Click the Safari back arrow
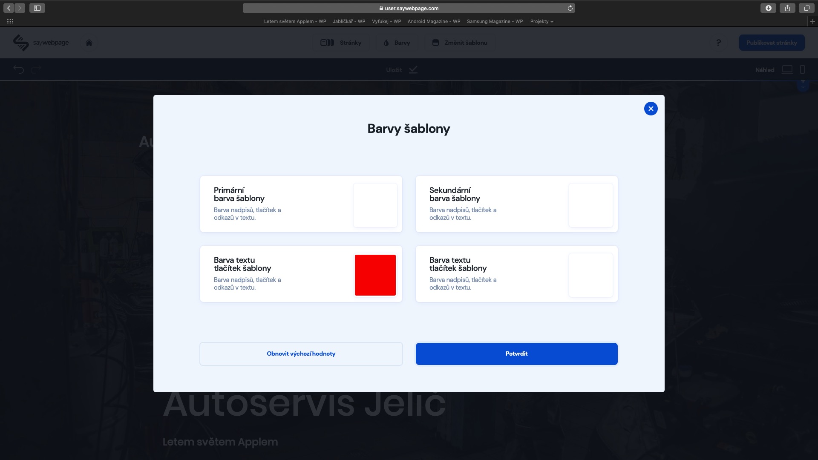The width and height of the screenshot is (818, 460). (x=9, y=8)
